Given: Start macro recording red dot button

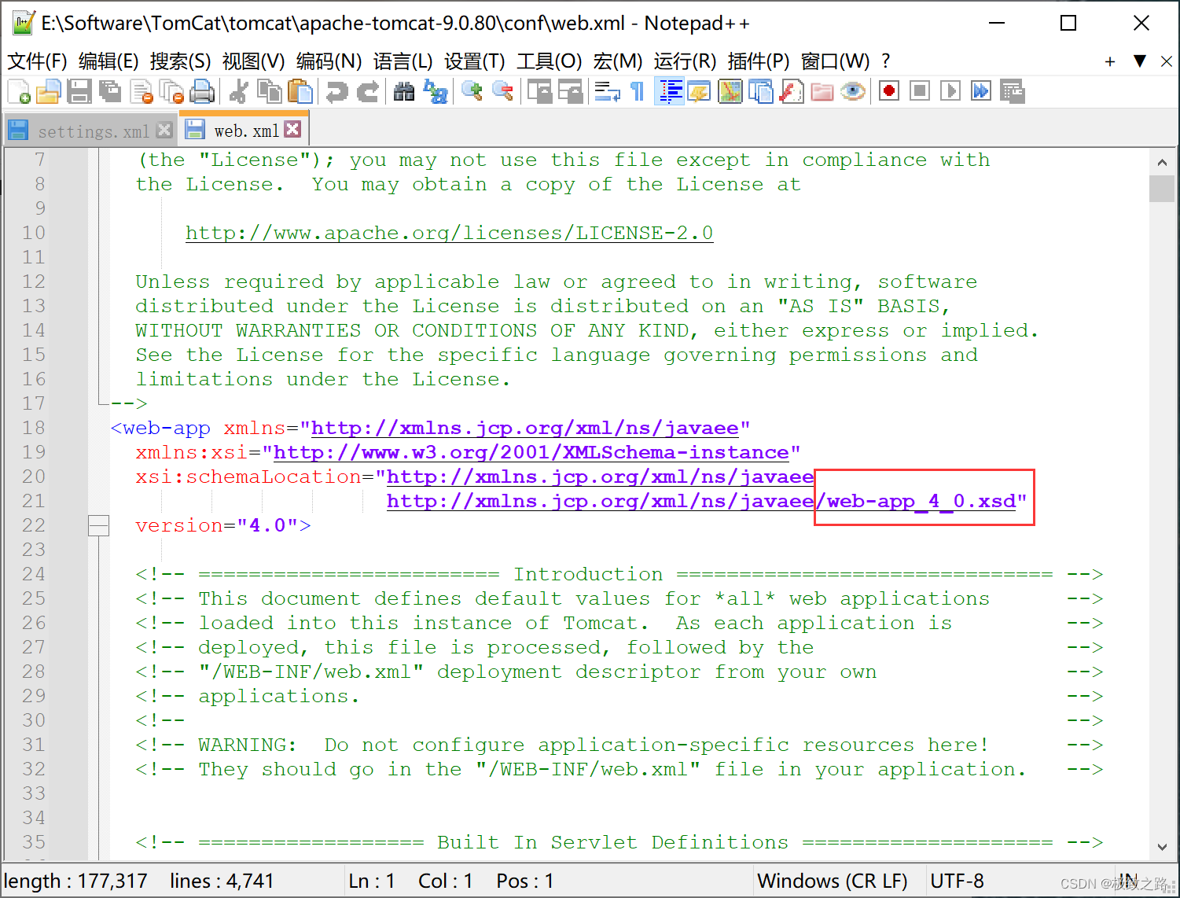Looking at the screenshot, I should [x=889, y=91].
